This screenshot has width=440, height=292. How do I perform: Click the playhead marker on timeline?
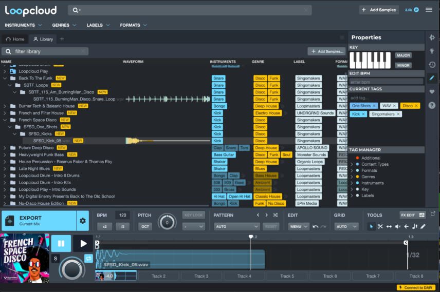(x=251, y=237)
